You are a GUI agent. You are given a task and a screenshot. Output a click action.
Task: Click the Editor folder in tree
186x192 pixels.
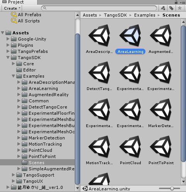[26, 70]
